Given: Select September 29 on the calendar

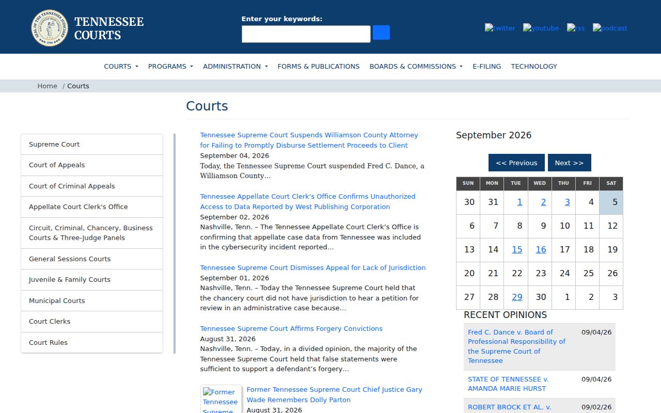Looking at the screenshot, I should [517, 297].
